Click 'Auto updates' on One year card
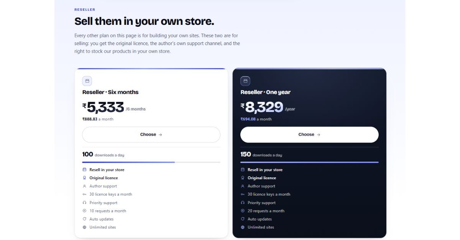This screenshot has width=460, height=240. (260, 219)
